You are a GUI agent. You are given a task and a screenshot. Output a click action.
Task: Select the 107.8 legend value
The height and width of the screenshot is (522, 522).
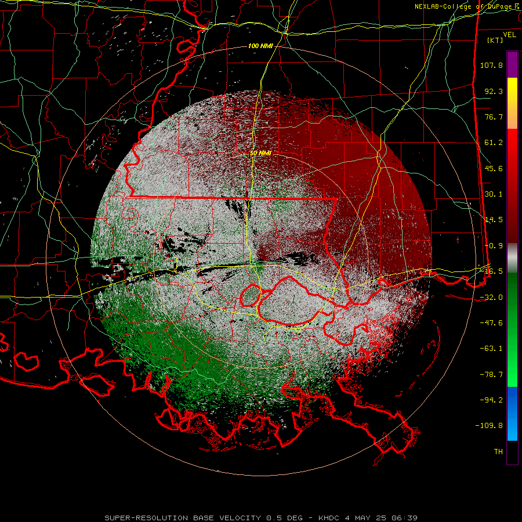point(491,65)
